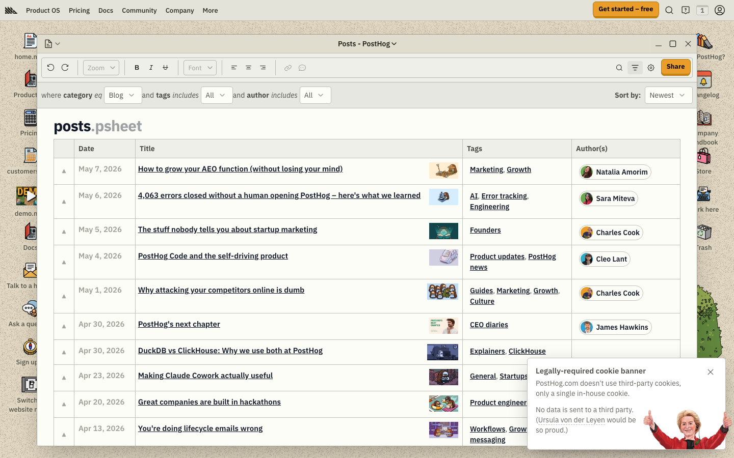Image resolution: width=734 pixels, height=458 pixels.
Task: Click the CEO diaries tag link
Action: point(489,325)
